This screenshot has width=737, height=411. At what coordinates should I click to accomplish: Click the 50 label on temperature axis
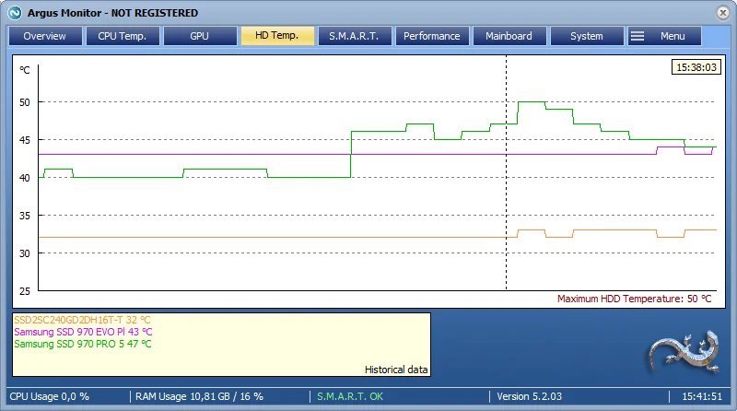[25, 102]
